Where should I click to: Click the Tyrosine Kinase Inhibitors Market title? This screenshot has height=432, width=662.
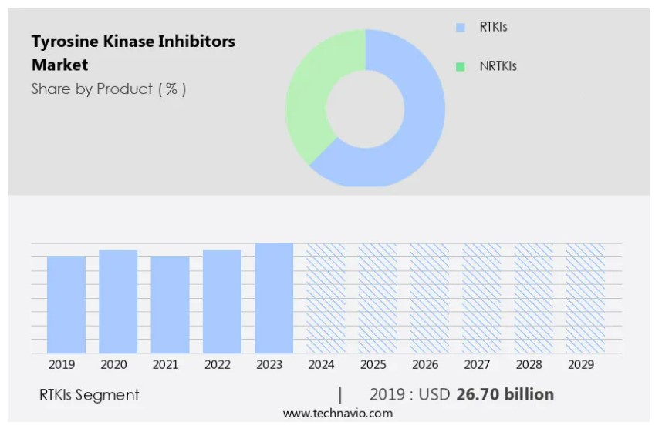[133, 53]
